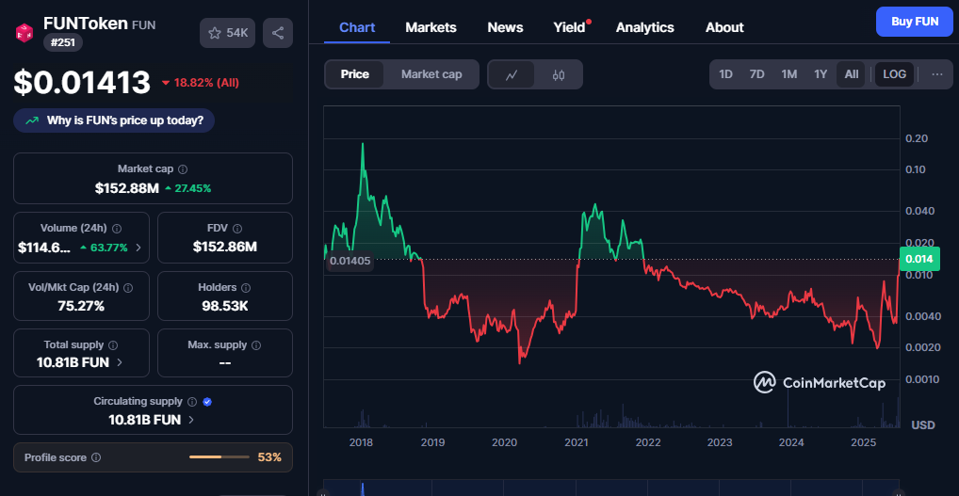959x496 pixels.
Task: Switch to line chart view
Action: coord(512,74)
